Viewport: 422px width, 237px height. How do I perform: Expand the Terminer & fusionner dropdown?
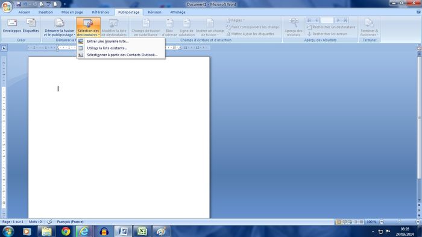point(369,28)
